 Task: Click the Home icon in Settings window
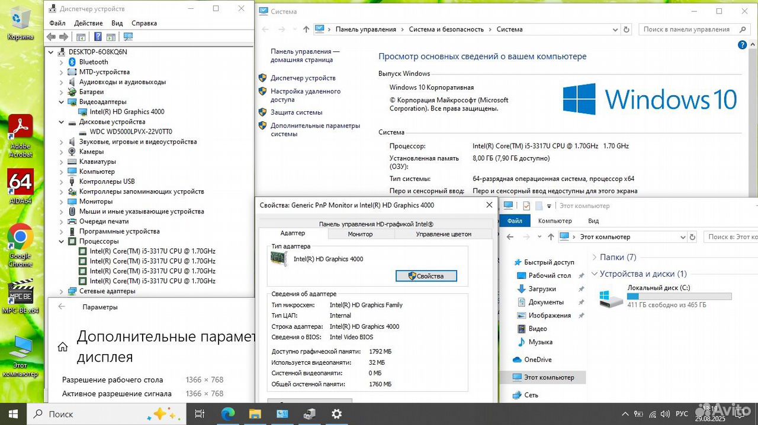click(x=63, y=347)
